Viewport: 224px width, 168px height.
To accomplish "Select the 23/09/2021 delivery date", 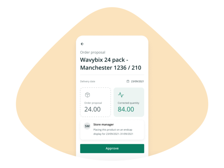I will click(x=137, y=82).
